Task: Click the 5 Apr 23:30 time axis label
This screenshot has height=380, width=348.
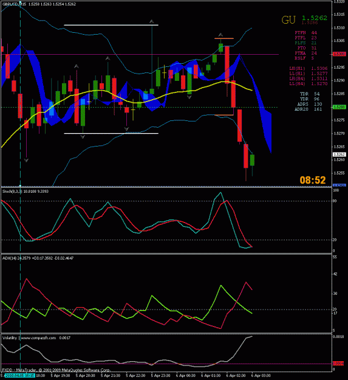Action: pyautogui.click(x=160, y=376)
